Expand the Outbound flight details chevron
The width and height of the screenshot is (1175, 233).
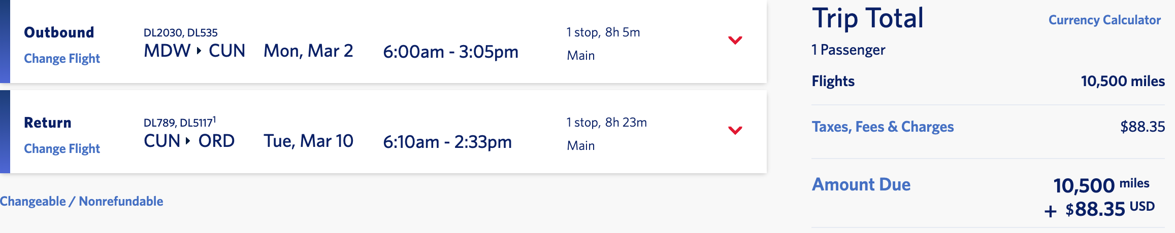735,40
